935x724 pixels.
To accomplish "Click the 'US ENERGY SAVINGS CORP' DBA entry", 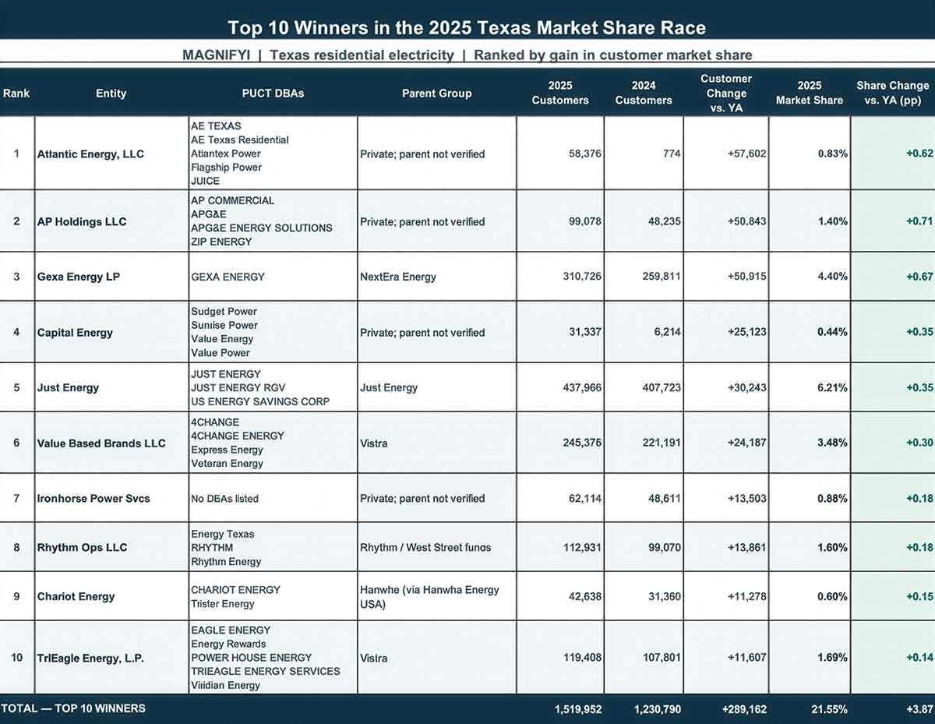I will tap(260, 401).
